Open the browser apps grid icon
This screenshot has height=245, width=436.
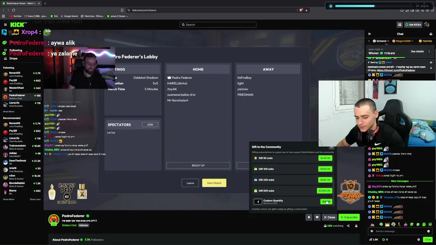pyautogui.click(x=3, y=16)
